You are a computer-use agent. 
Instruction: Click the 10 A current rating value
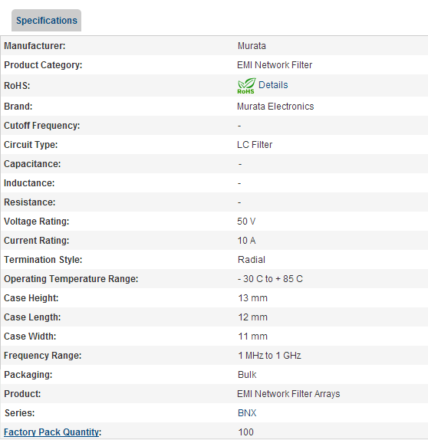point(246,241)
